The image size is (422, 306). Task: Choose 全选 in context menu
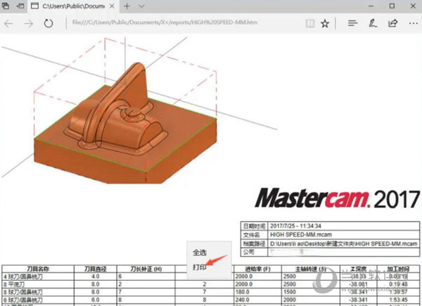(x=200, y=253)
